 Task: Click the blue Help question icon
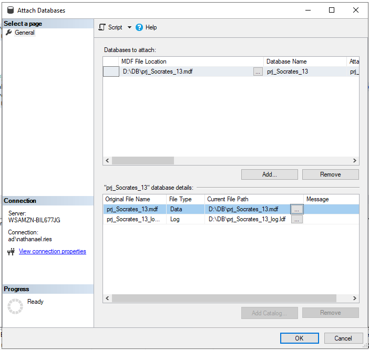pyautogui.click(x=139, y=27)
